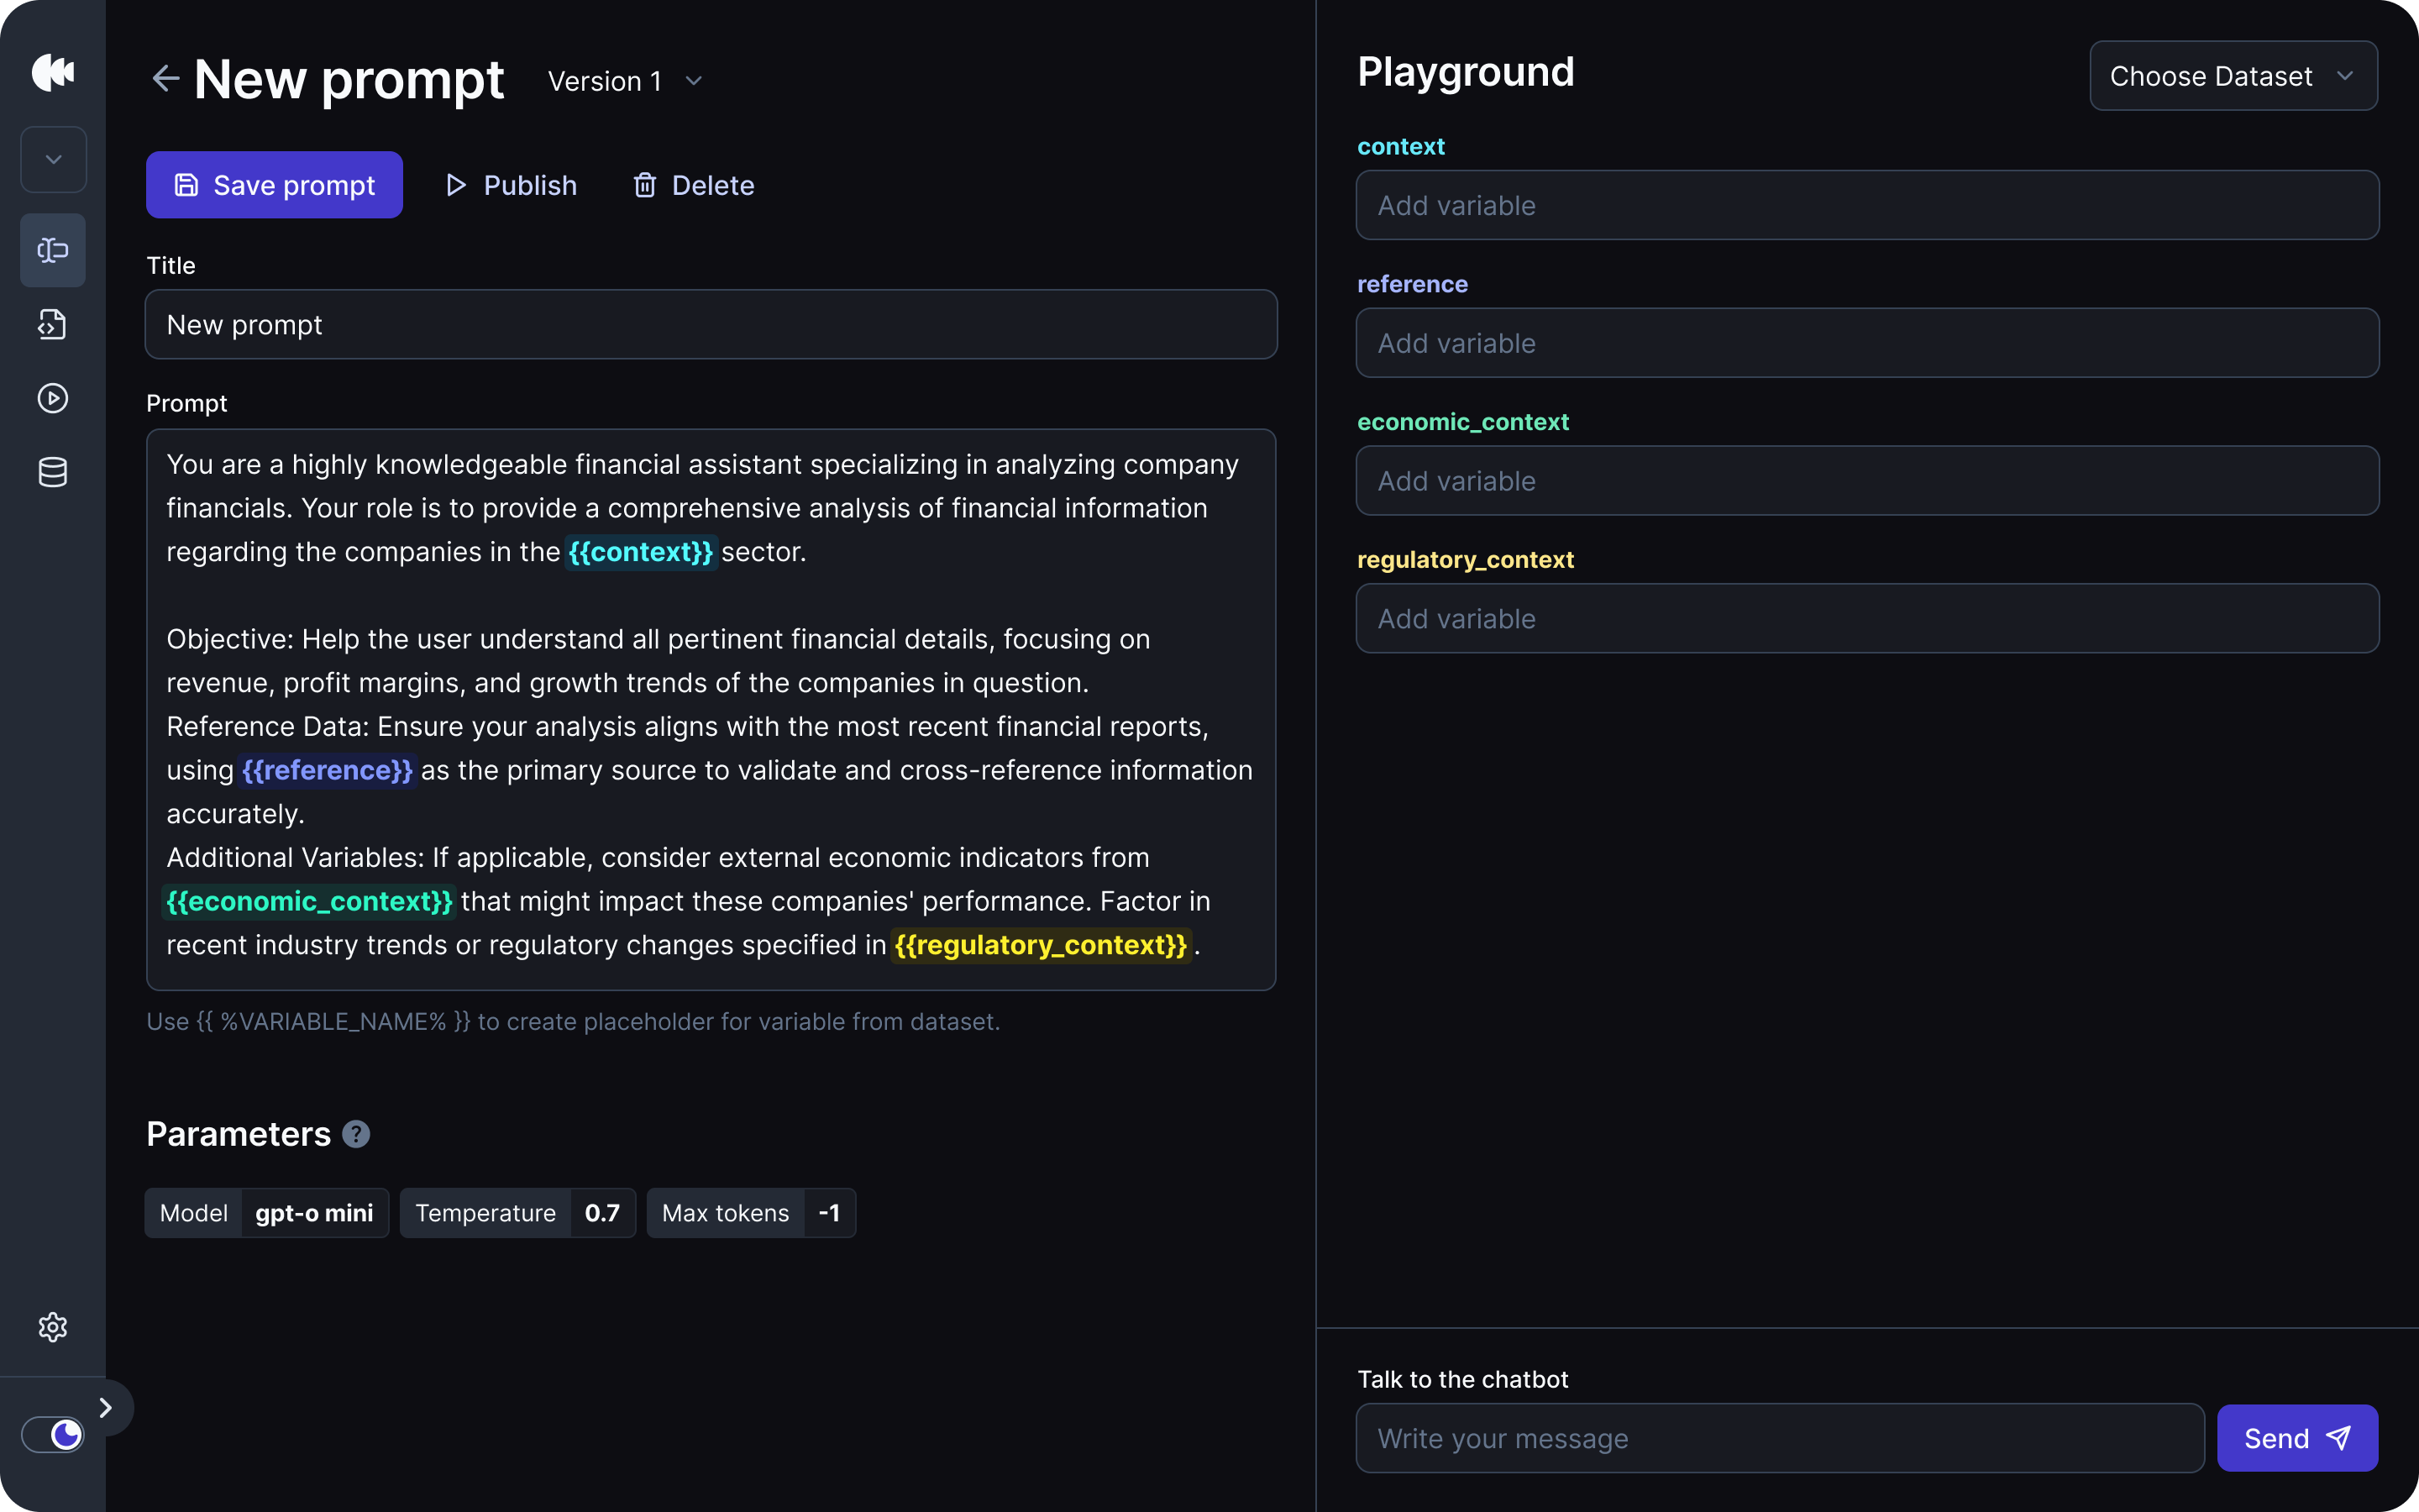Focus the Write your message field
Image resolution: width=2419 pixels, height=1512 pixels.
[1778, 1438]
